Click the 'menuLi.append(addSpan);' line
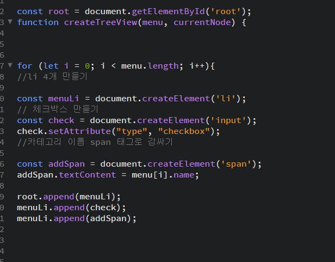The height and width of the screenshot is (262, 335). 77,219
